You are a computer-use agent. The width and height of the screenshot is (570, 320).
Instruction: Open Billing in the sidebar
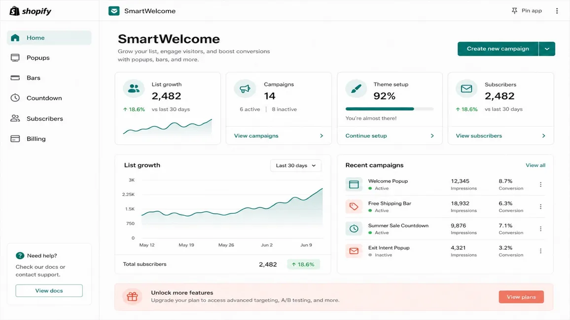coord(49,139)
